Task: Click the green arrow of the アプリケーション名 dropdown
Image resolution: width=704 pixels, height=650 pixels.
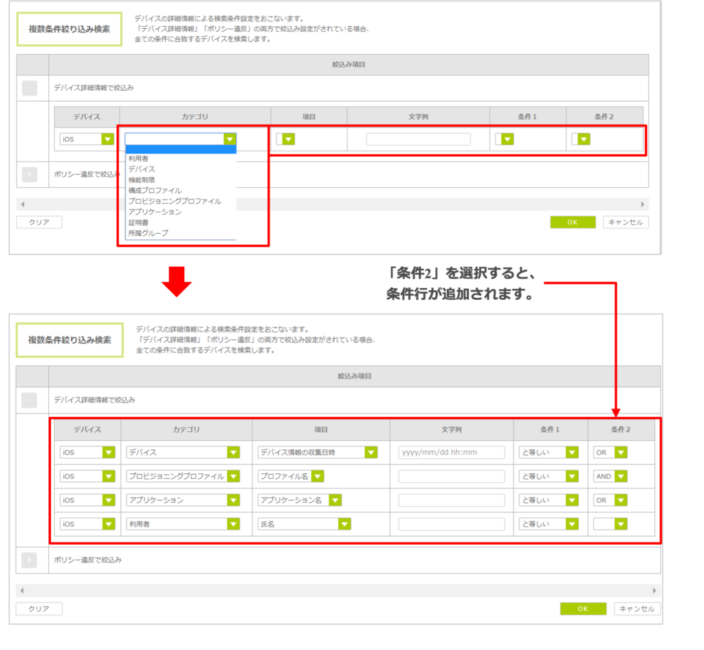Action: (335, 500)
